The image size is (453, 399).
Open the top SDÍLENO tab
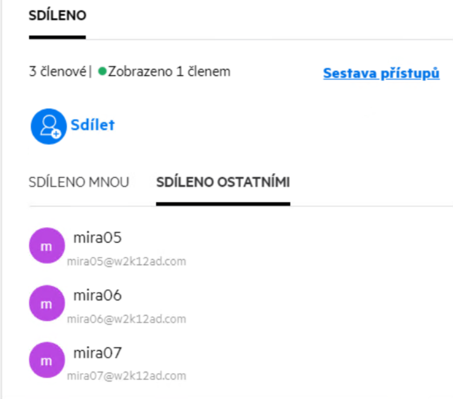[x=57, y=16]
